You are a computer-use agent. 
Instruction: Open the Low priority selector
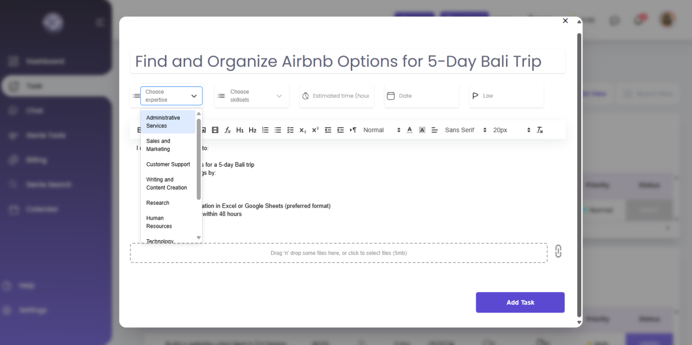[x=506, y=95]
